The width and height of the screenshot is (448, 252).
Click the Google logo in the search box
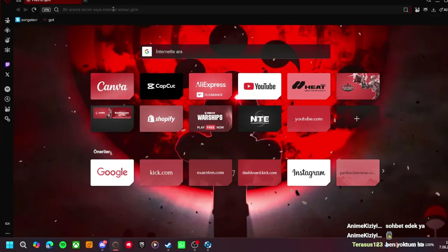pos(147,52)
